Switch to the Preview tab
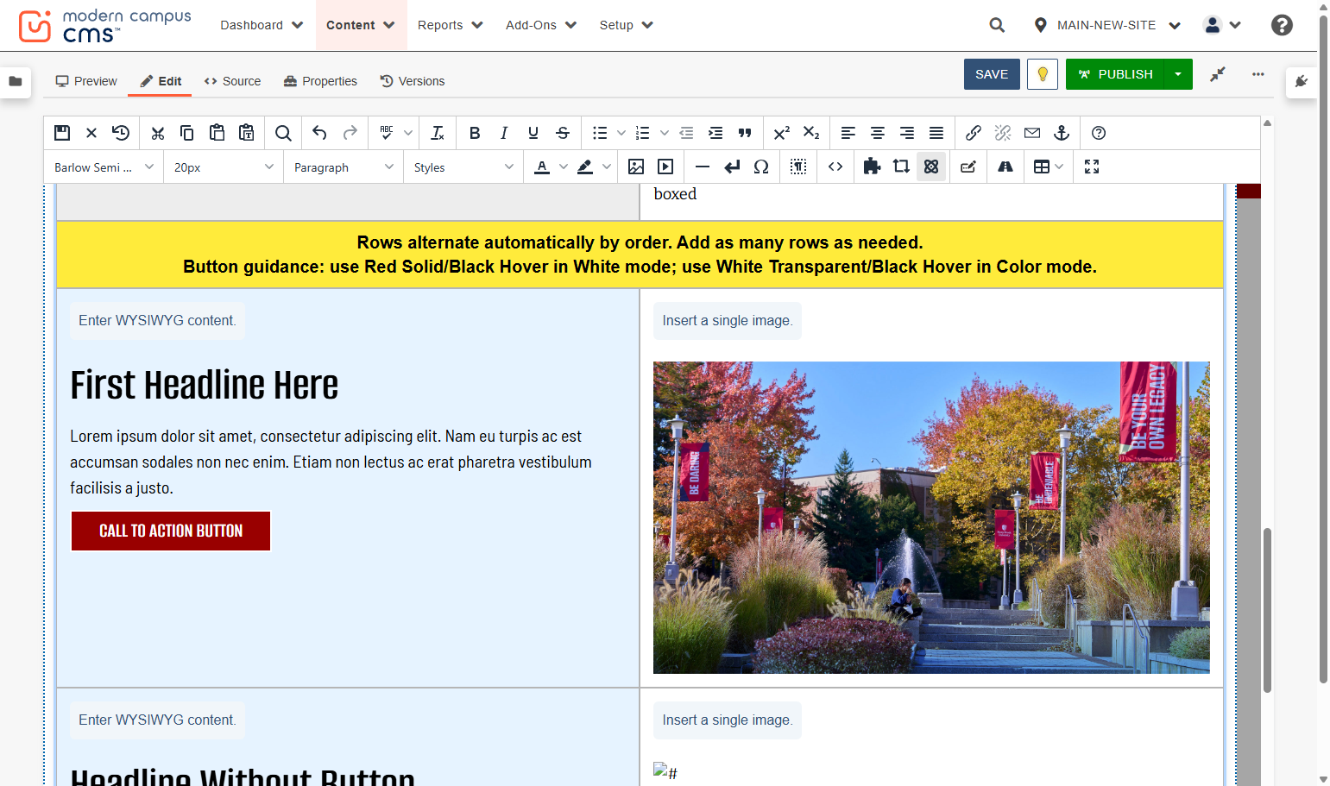Image resolution: width=1330 pixels, height=786 pixels. (86, 81)
